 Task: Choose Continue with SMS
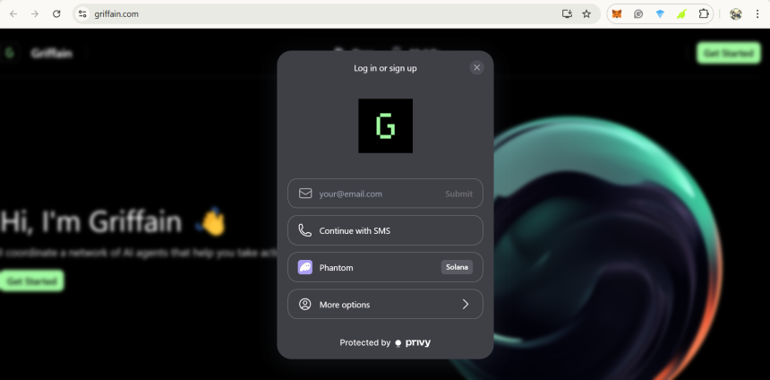(x=385, y=230)
